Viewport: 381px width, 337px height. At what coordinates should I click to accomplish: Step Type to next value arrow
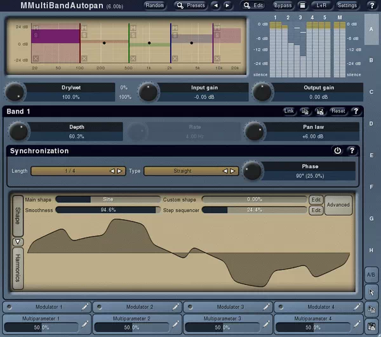coord(232,171)
